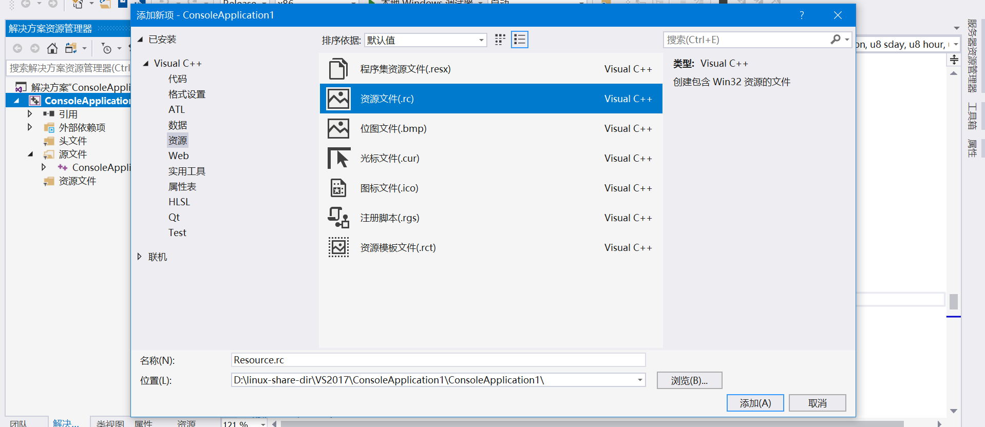The height and width of the screenshot is (427, 985).
Task: Expand the 外部依赖项 node in Solution Explorer
Action: pos(30,127)
